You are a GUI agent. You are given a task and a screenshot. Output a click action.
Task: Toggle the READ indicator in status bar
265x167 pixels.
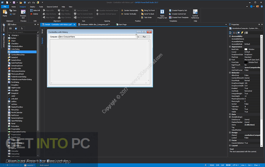click(x=212, y=165)
